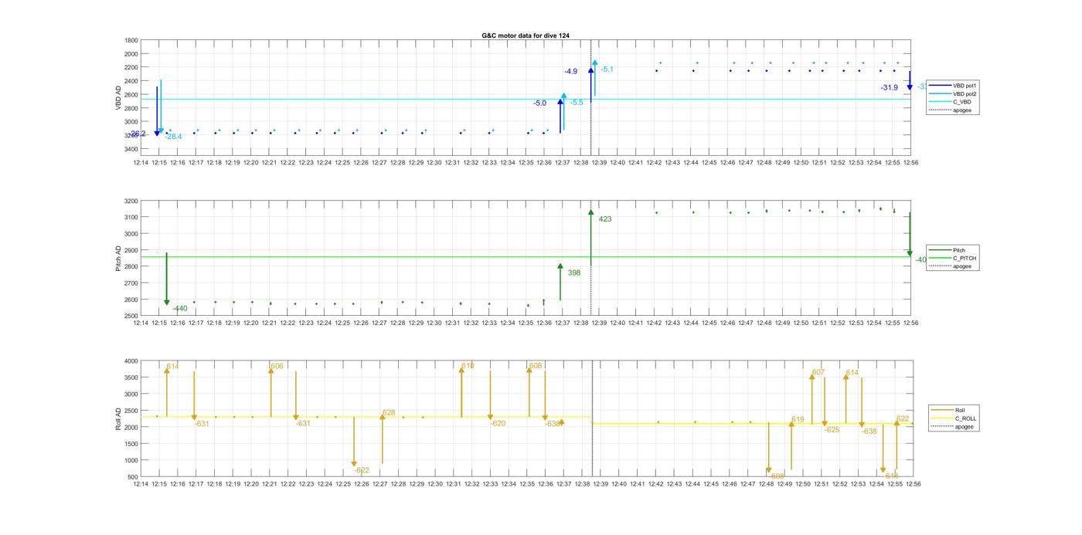Click the "-440" pitch data label
Viewport: 1082px width, 535px height.
point(180,309)
